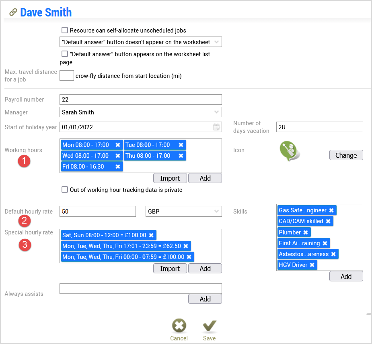Screen dimensions: 372x344
Task: Click the Save checkmark icon
Action: [210, 326]
